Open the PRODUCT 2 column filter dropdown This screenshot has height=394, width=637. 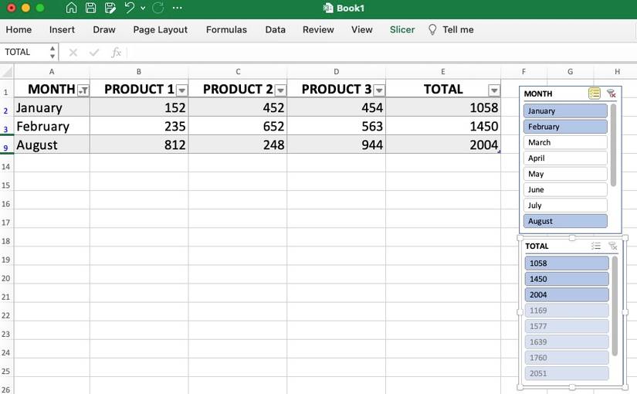[280, 90]
